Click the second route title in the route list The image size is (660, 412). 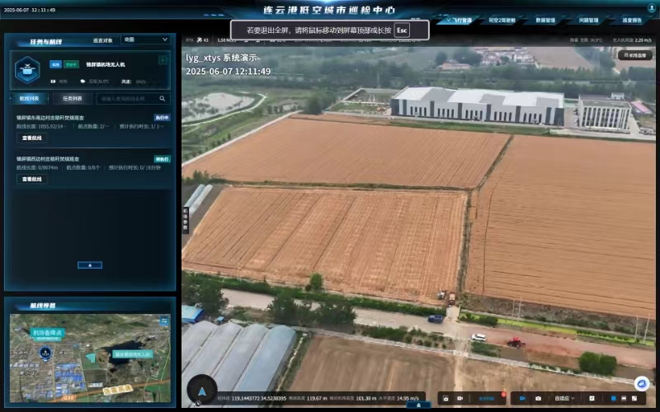(48, 159)
